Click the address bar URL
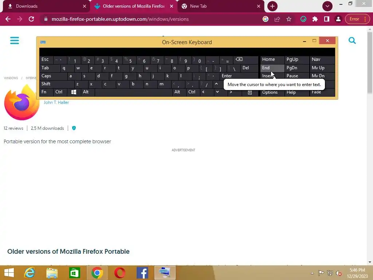Viewport: 373px width, 280px height. pos(120,19)
